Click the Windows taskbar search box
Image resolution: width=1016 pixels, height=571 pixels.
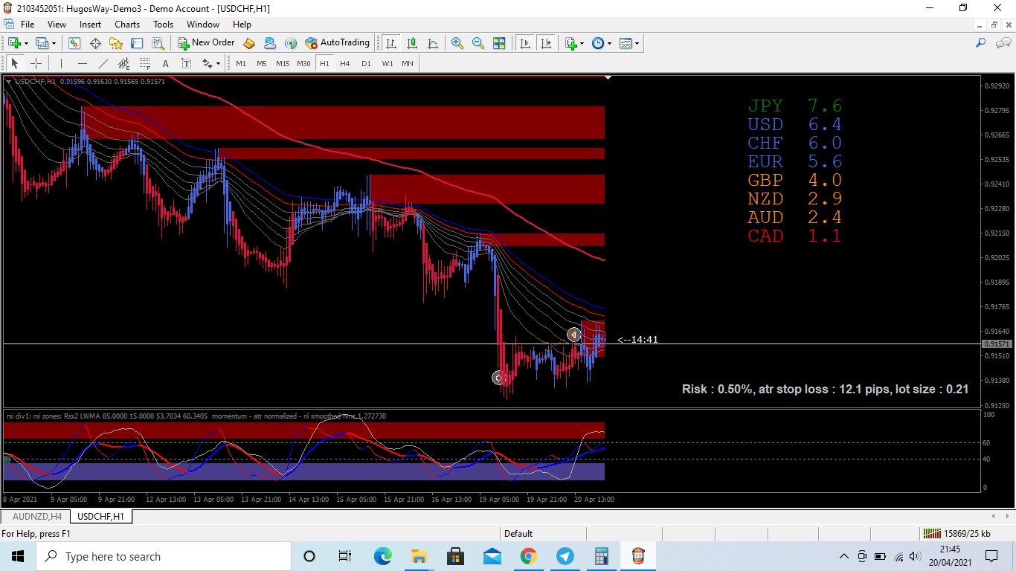pos(164,556)
